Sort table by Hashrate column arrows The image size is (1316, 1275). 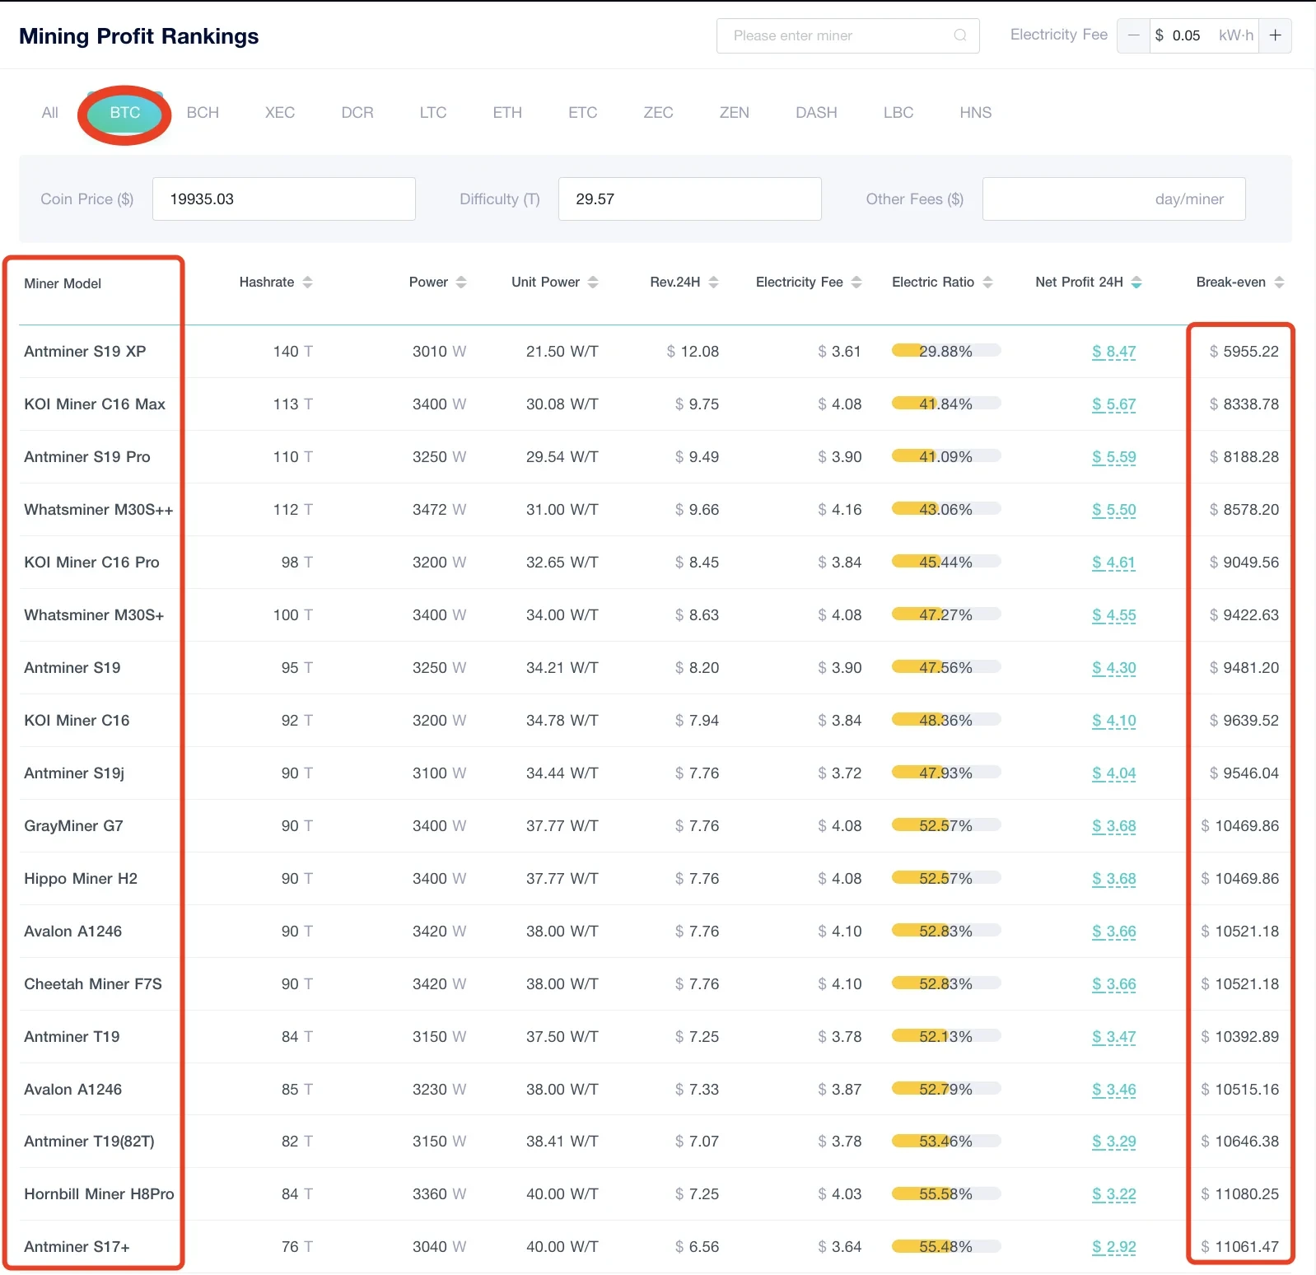click(x=307, y=283)
